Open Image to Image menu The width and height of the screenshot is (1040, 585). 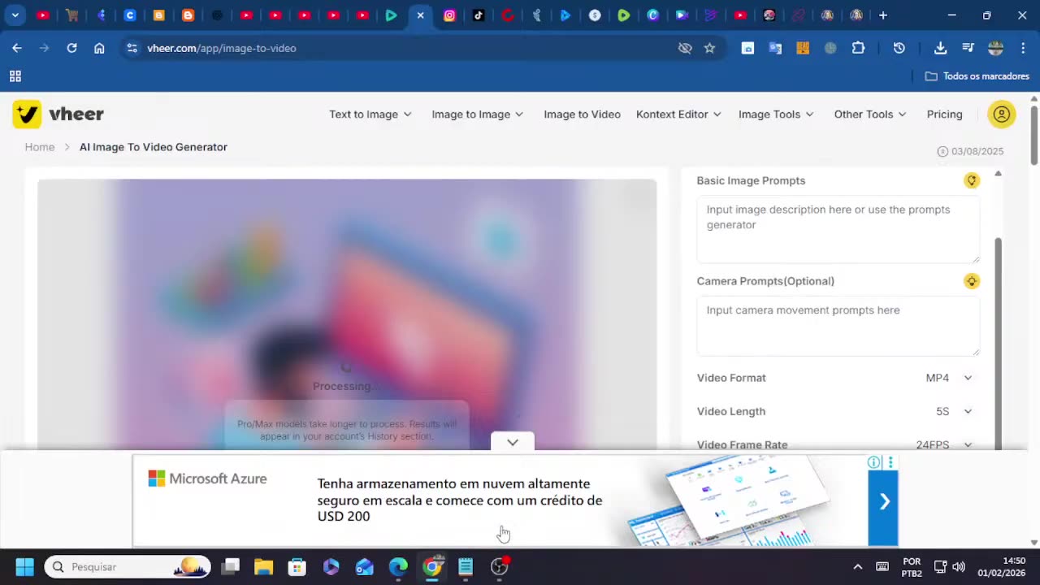pyautogui.click(x=478, y=115)
